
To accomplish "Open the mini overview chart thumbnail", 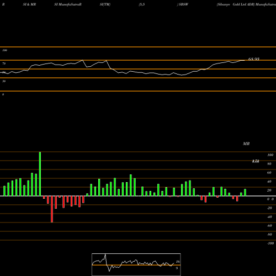I will (136, 264).
